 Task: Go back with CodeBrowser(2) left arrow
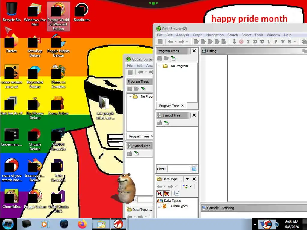171,42
